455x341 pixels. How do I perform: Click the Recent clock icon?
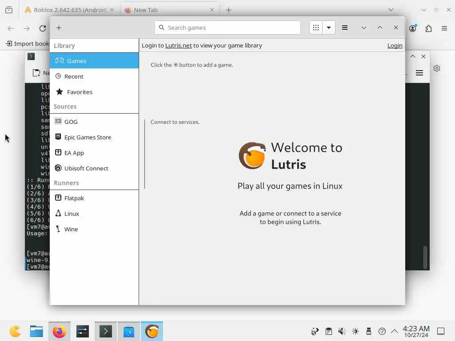tap(58, 76)
